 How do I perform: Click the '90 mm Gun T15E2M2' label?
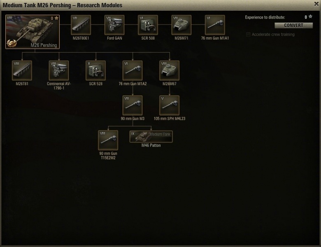click(x=108, y=156)
